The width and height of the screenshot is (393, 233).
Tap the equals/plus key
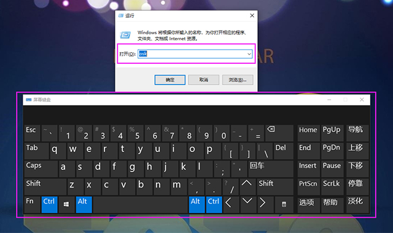[256, 133]
